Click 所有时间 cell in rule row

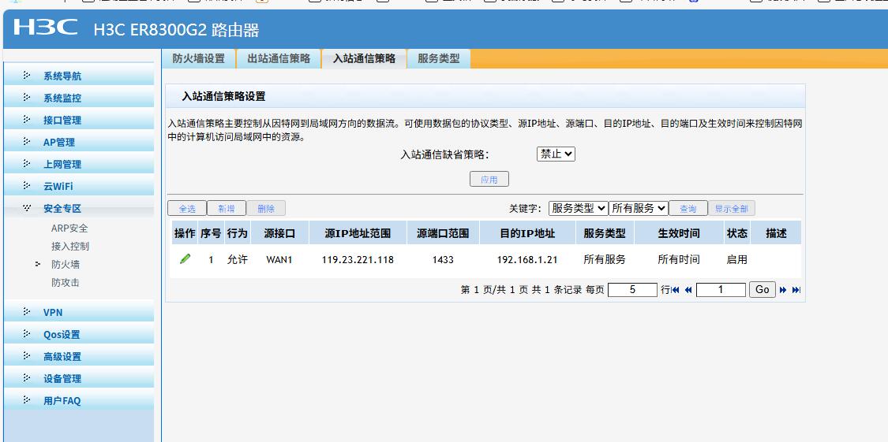pos(679,260)
